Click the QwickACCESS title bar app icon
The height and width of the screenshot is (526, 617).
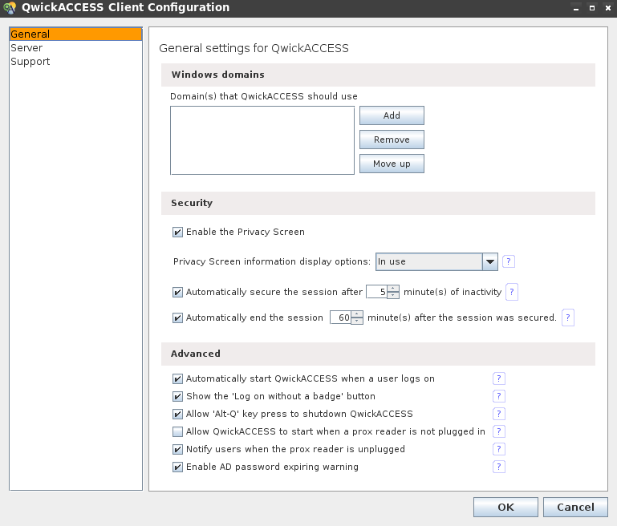10,7
